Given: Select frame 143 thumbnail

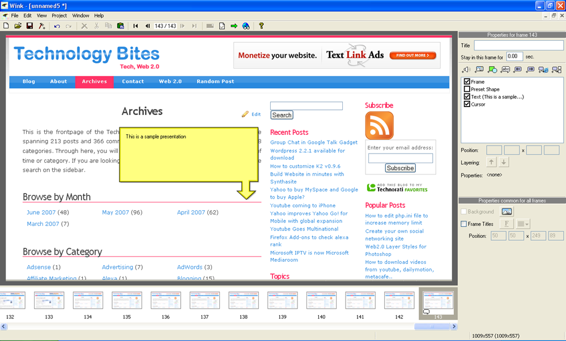Looking at the screenshot, I should point(438,304).
